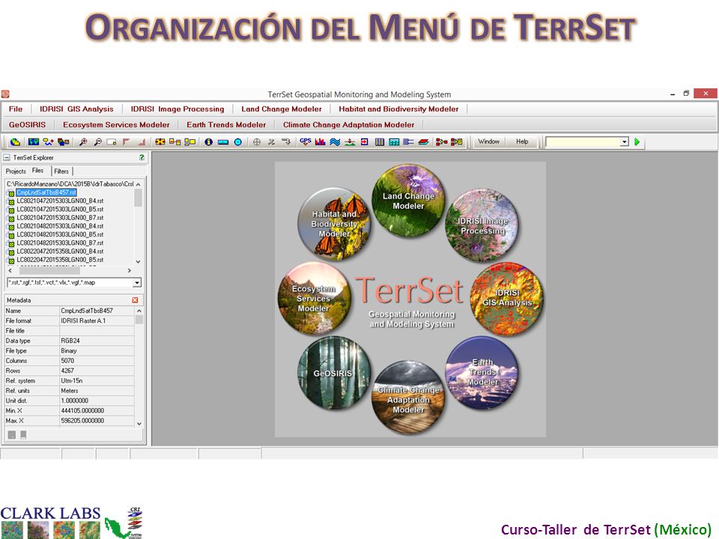Open the IDRISI Image Processing menu
Screen dimensions: 719x539
178,109
